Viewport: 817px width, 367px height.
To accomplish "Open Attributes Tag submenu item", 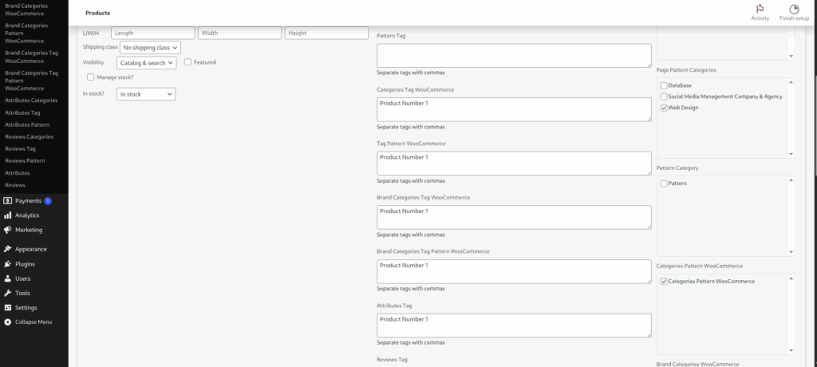I will point(22,112).
